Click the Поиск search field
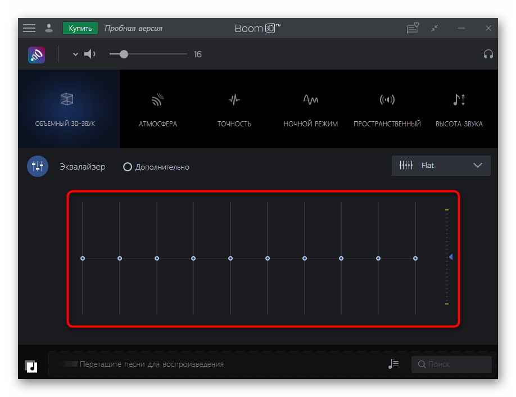The image size is (516, 397). click(x=451, y=364)
